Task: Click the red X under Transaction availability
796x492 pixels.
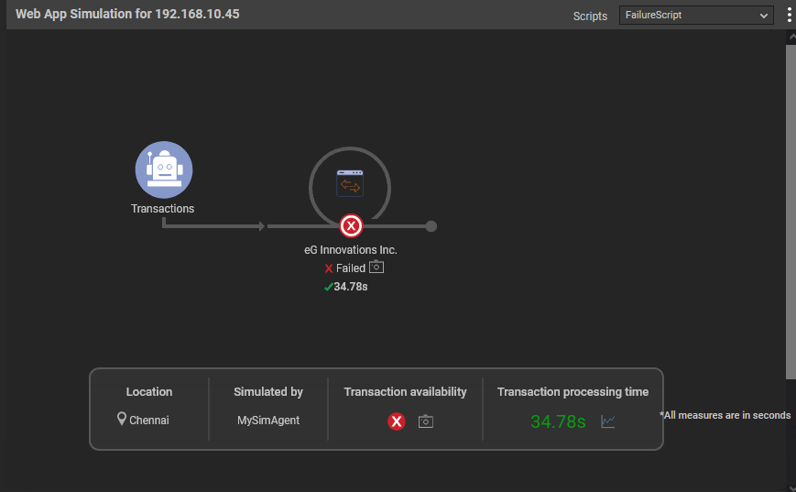Action: [397, 421]
